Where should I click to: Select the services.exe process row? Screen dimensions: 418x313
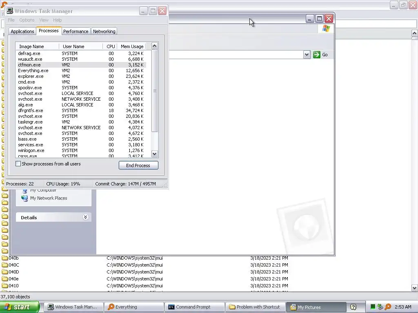[x=81, y=145]
